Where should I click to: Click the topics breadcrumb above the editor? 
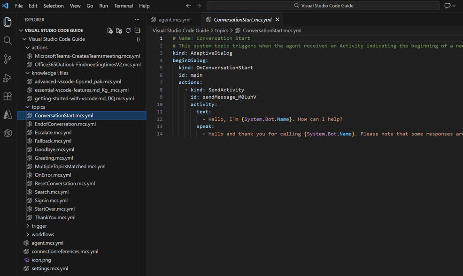pos(222,30)
